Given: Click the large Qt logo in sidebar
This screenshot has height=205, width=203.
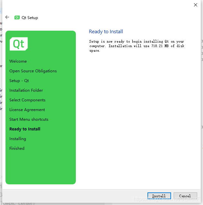Looking at the screenshot, I should point(19,44).
